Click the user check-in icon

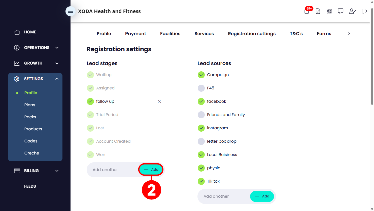pyautogui.click(x=352, y=11)
